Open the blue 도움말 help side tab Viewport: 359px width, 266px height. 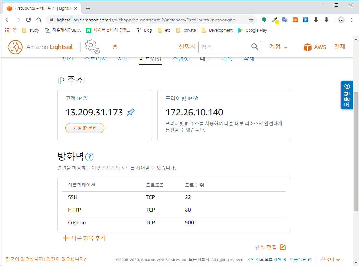[347, 95]
